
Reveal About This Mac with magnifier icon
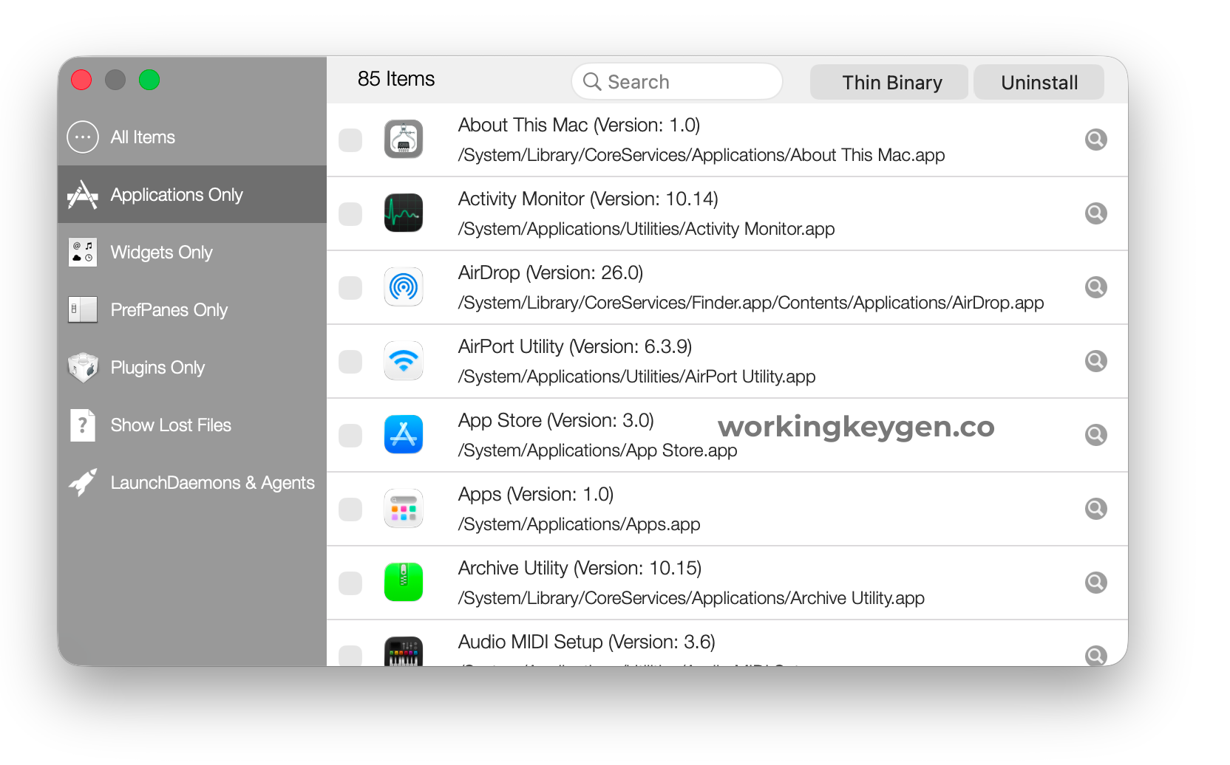(x=1095, y=140)
